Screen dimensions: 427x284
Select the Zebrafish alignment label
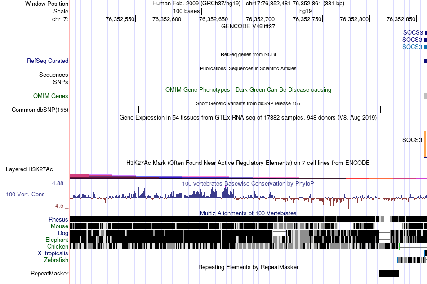tap(56, 260)
